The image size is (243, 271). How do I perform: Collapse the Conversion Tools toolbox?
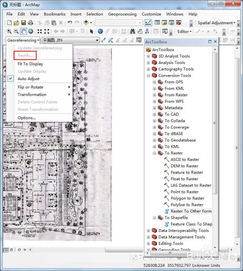148,76
